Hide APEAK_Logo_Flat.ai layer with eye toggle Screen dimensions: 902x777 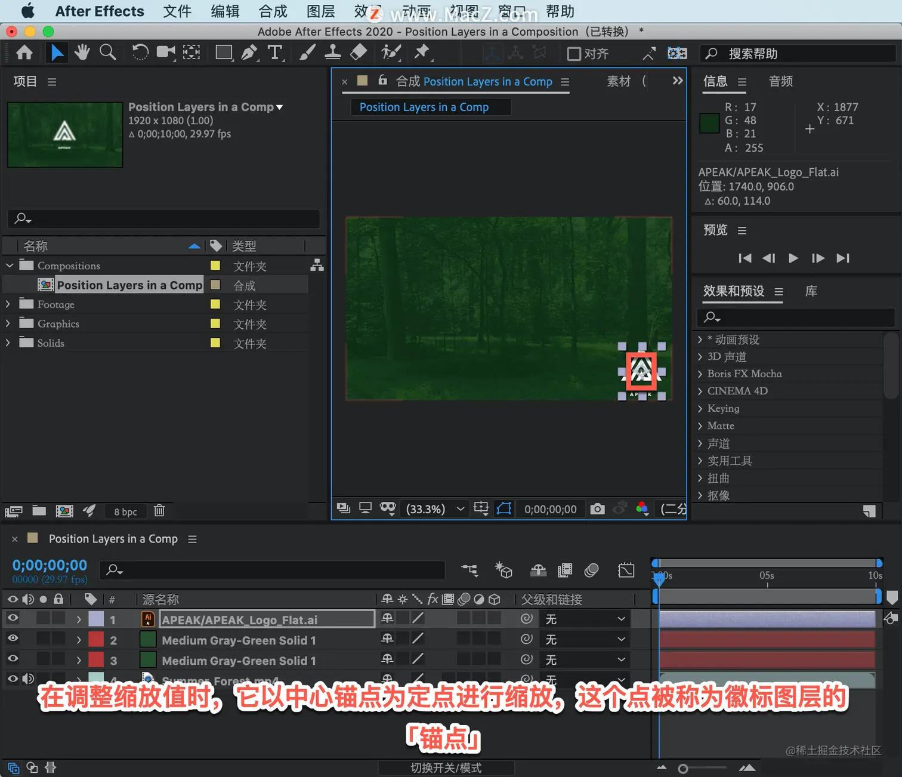(13, 618)
